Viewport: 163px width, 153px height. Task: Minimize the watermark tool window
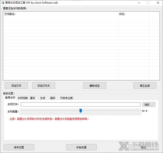[x=139, y=3]
